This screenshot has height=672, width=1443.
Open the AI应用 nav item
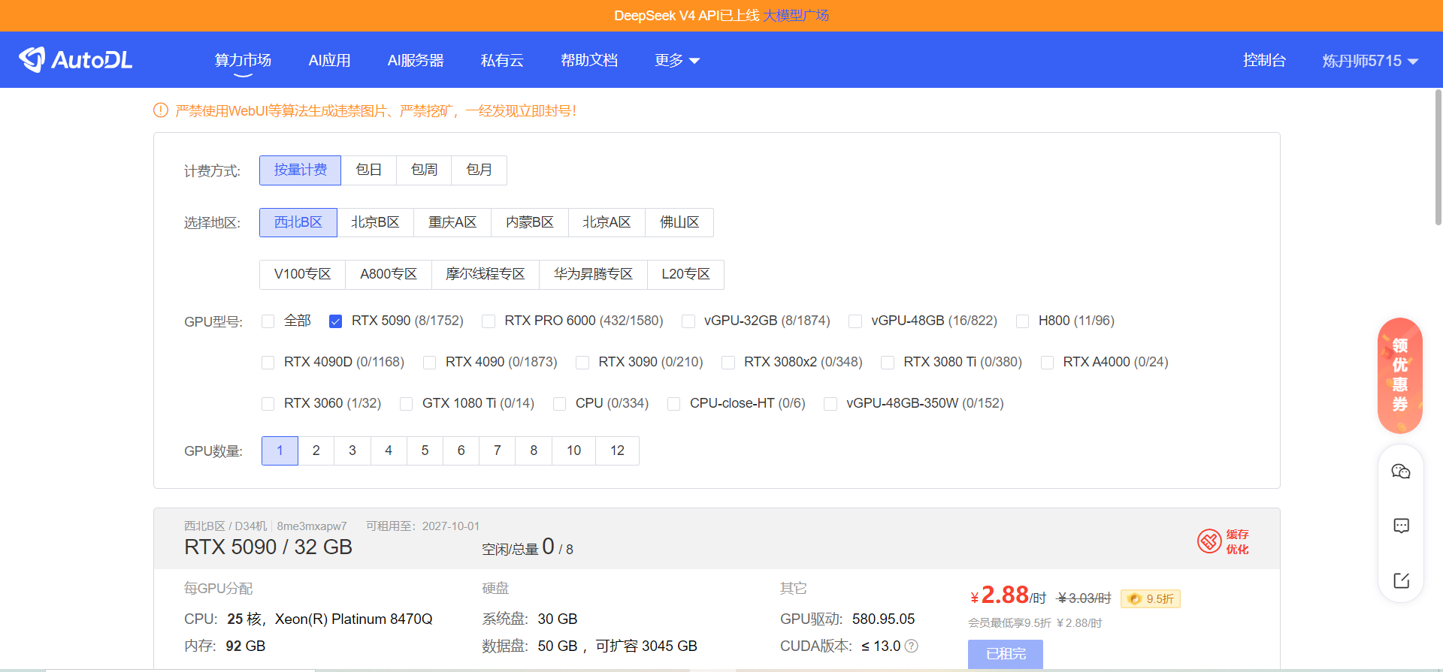pos(329,60)
